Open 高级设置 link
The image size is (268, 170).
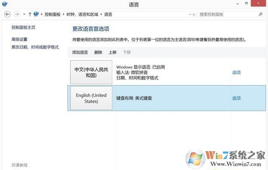20,39
